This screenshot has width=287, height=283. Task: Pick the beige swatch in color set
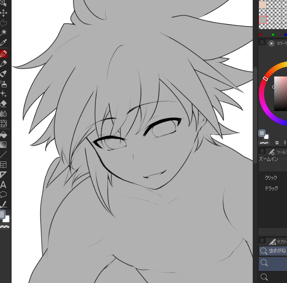[x=263, y=5]
